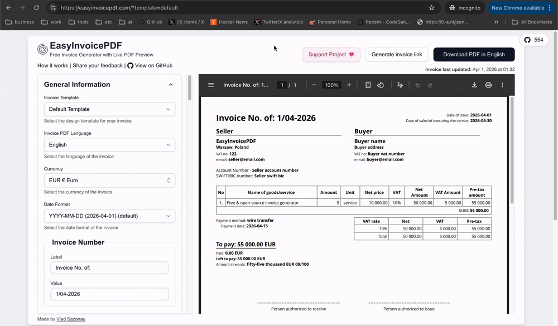The image size is (558, 326).
Task: Open Chrome menu via New Chrome available
Action: click(x=521, y=8)
